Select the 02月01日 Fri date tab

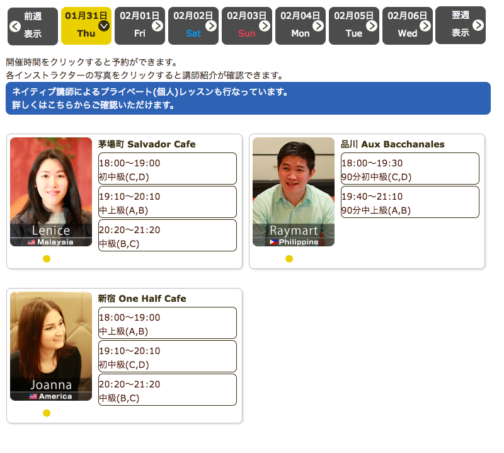[139, 26]
